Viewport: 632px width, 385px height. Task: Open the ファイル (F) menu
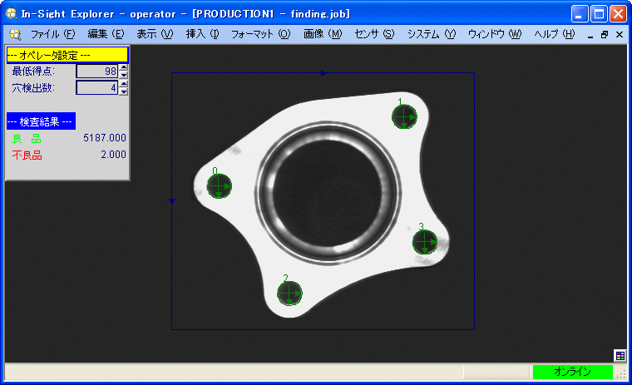click(52, 34)
